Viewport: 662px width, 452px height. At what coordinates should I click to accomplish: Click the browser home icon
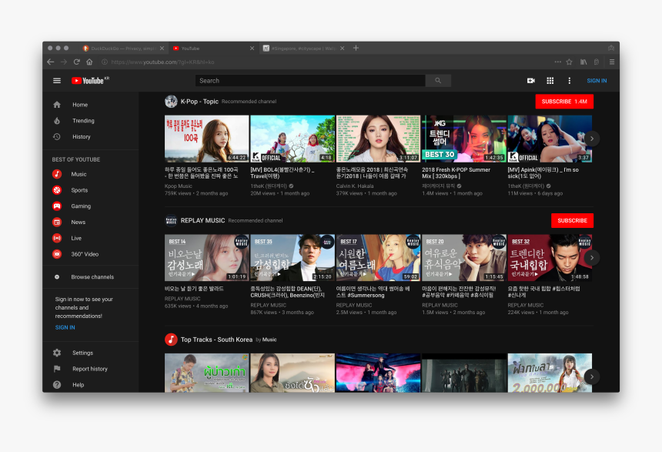89,62
